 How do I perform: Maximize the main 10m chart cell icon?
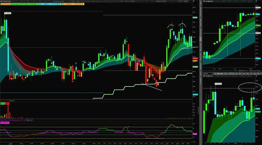coord(194,1)
